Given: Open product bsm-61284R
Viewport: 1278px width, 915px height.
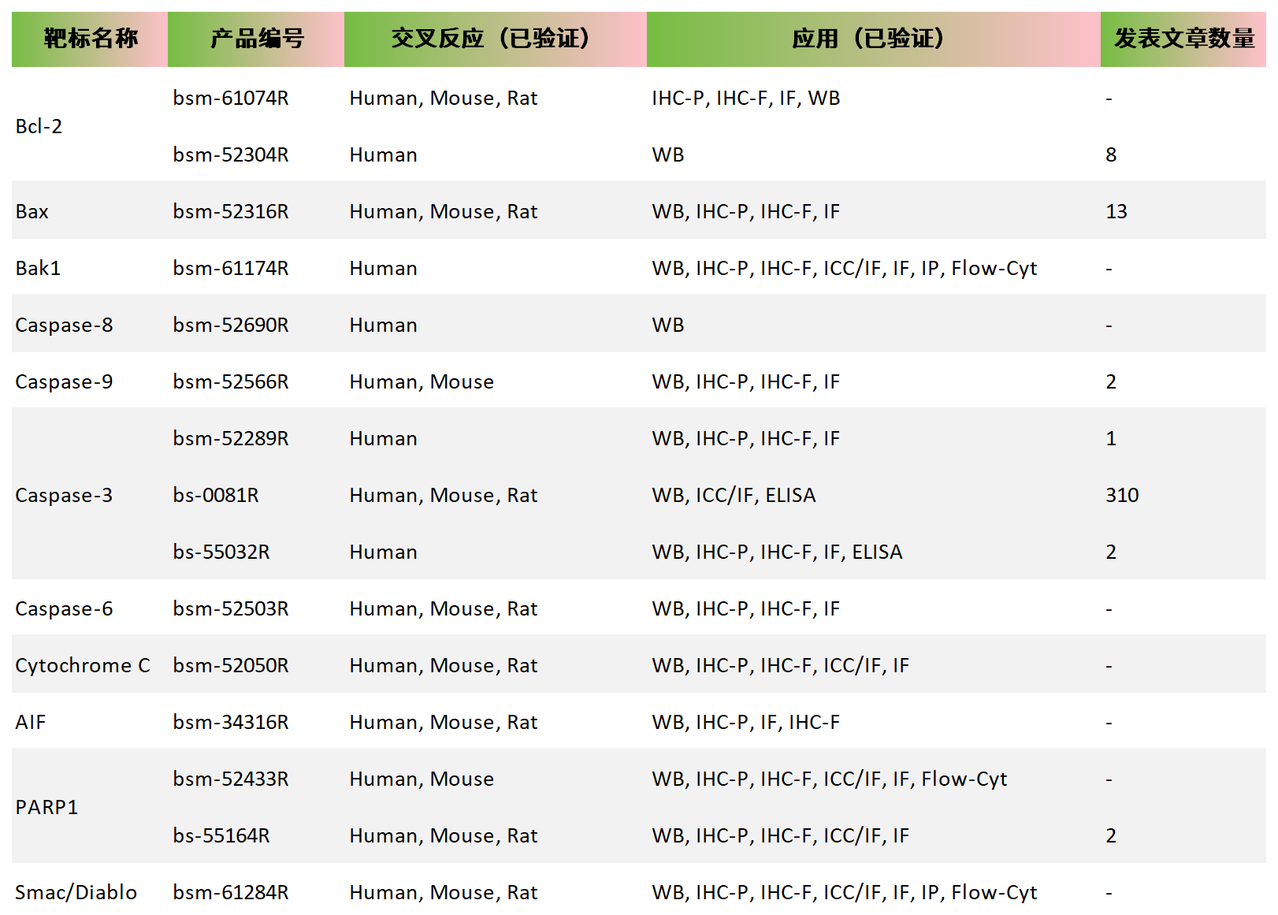Looking at the screenshot, I should pyautogui.click(x=231, y=893).
